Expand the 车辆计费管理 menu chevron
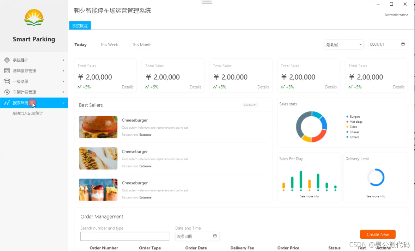415x251 pixels. pyautogui.click(x=63, y=92)
